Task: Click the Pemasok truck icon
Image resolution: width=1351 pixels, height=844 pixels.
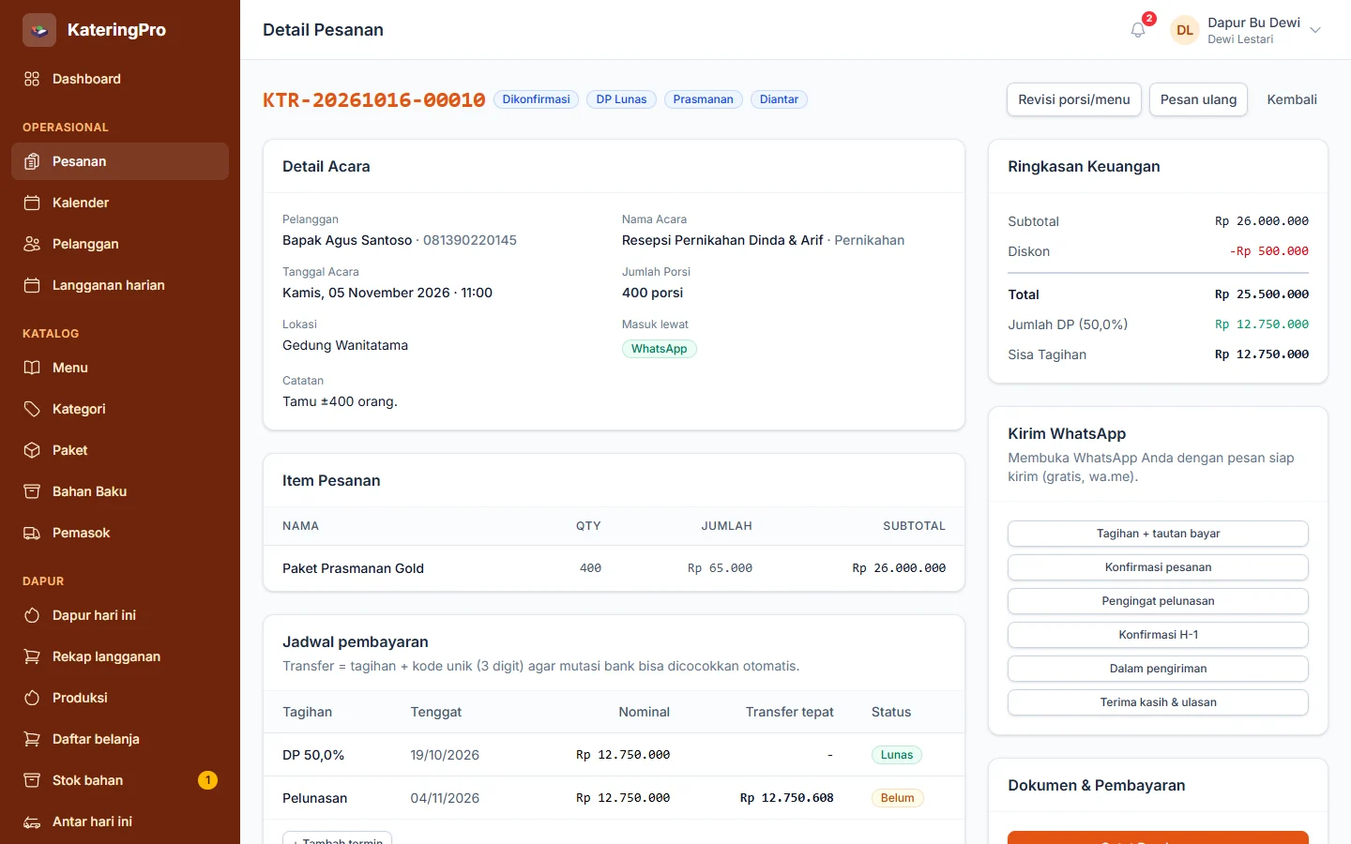Action: point(32,533)
